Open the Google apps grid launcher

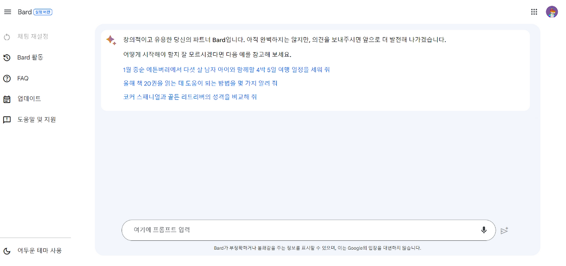click(534, 11)
